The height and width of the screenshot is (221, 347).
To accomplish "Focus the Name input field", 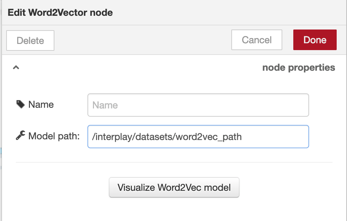I will (198, 105).
